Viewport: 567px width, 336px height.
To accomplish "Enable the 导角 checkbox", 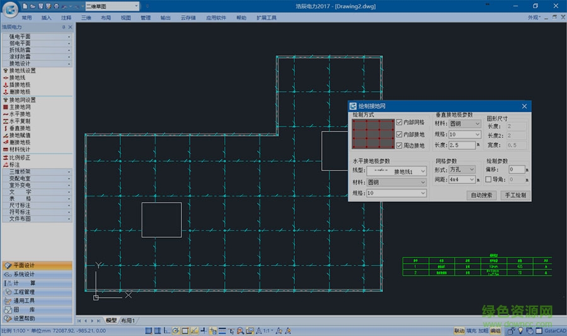I will pos(489,180).
